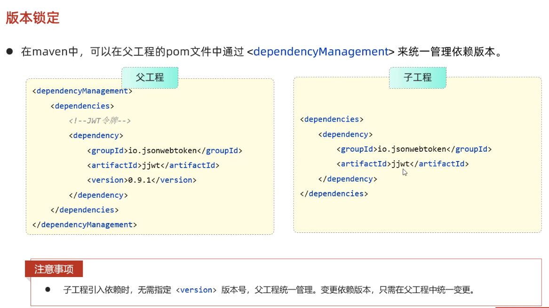
Task: Click opening dependencies tag in 子工程 box
Action: (x=332, y=119)
